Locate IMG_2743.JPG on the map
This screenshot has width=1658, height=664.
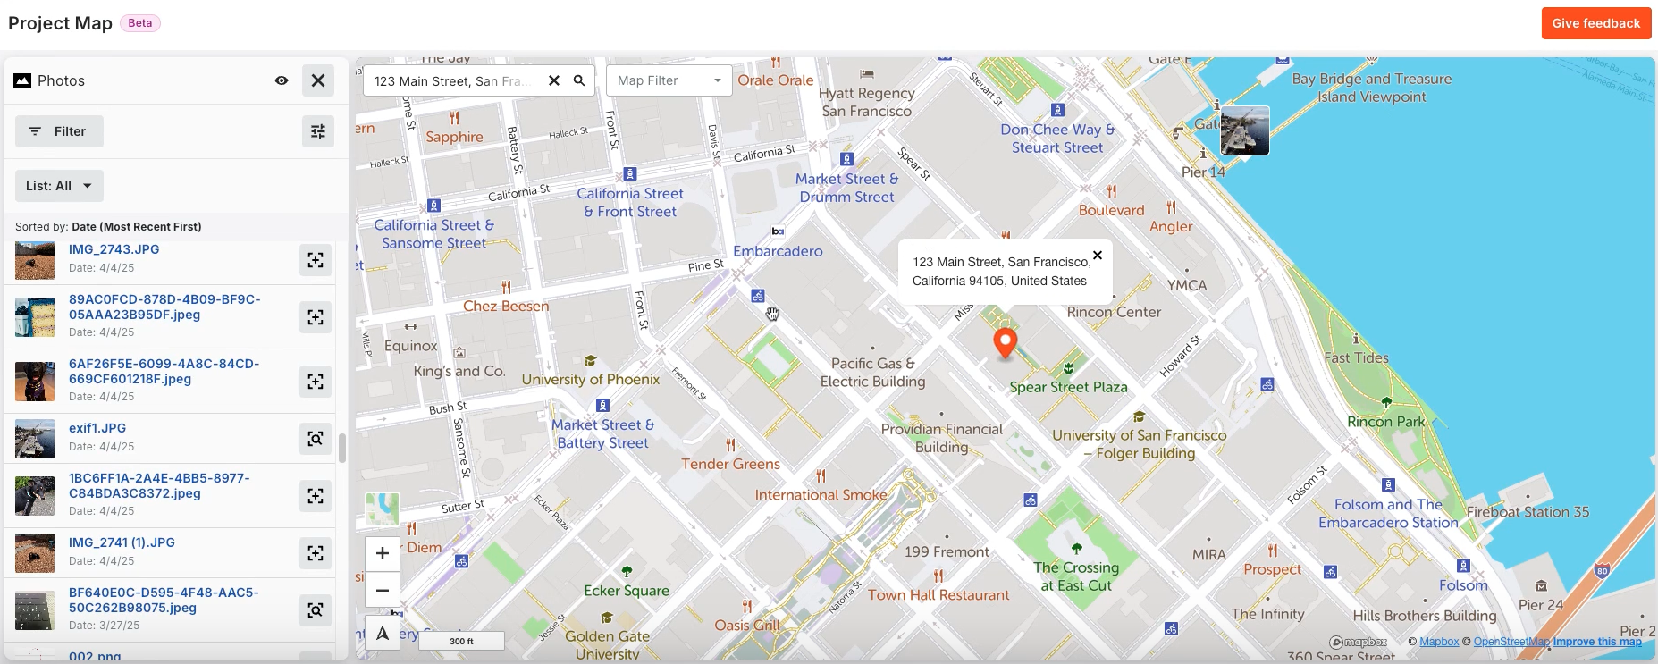click(x=316, y=260)
